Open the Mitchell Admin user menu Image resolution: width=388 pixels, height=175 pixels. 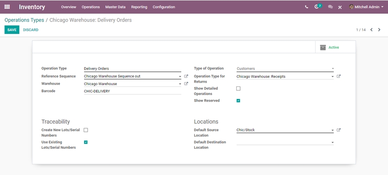pos(366,7)
